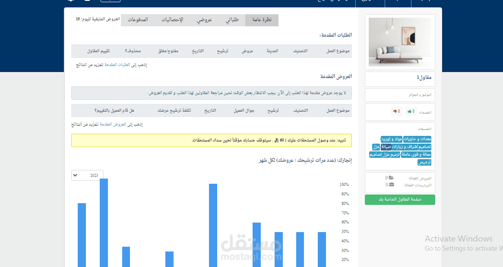Image resolution: width=503 pixels, height=267 pixels.
Task: Select the مواد و توريد category tag
Action: [x=391, y=139]
